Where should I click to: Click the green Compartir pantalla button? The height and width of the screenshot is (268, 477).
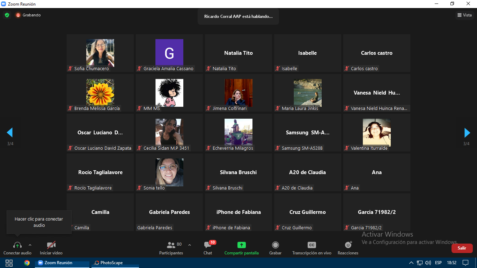tap(242, 248)
